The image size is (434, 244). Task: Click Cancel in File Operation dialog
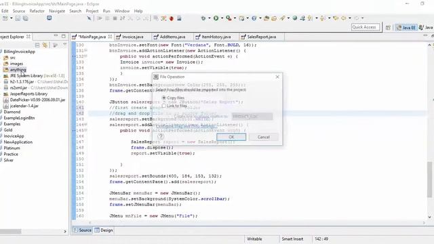(x=264, y=137)
